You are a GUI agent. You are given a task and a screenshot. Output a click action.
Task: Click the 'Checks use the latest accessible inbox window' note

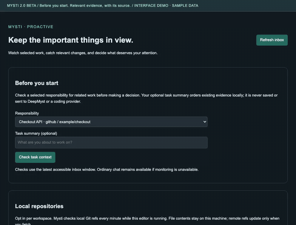pyautogui.click(x=107, y=169)
